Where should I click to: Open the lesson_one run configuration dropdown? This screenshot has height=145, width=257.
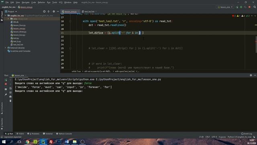[x=225, y=7]
